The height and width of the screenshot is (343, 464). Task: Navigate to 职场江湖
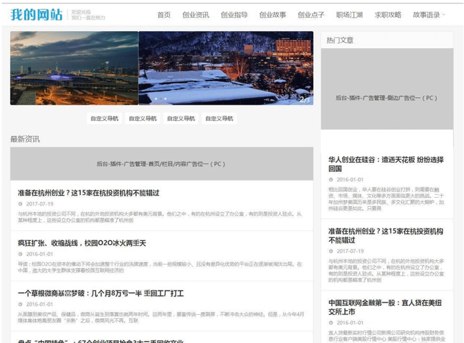click(350, 15)
